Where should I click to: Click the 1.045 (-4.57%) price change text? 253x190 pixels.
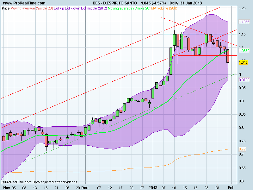153,3
